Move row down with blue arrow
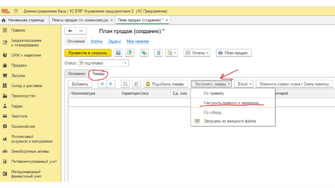Image resolution: width=335 pixels, height=188 pixels. coord(111,84)
